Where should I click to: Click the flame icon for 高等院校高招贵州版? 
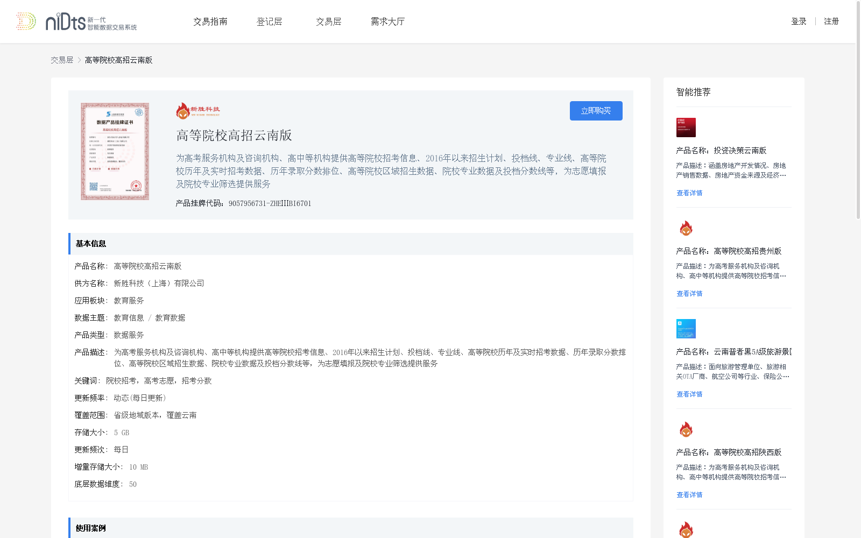pyautogui.click(x=686, y=228)
